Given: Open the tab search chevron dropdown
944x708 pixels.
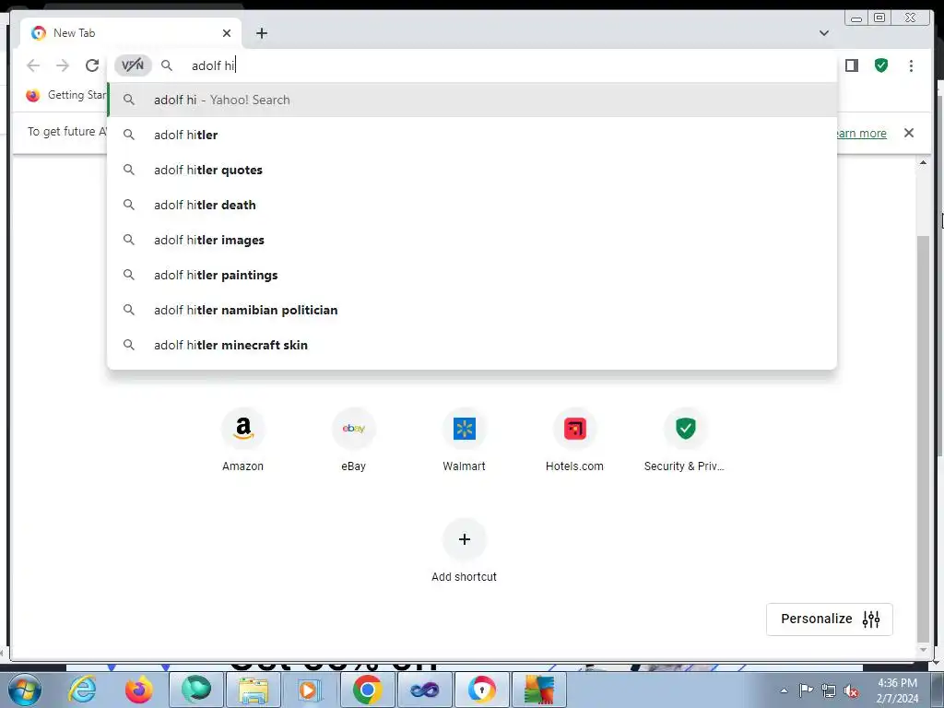Looking at the screenshot, I should coord(823,33).
